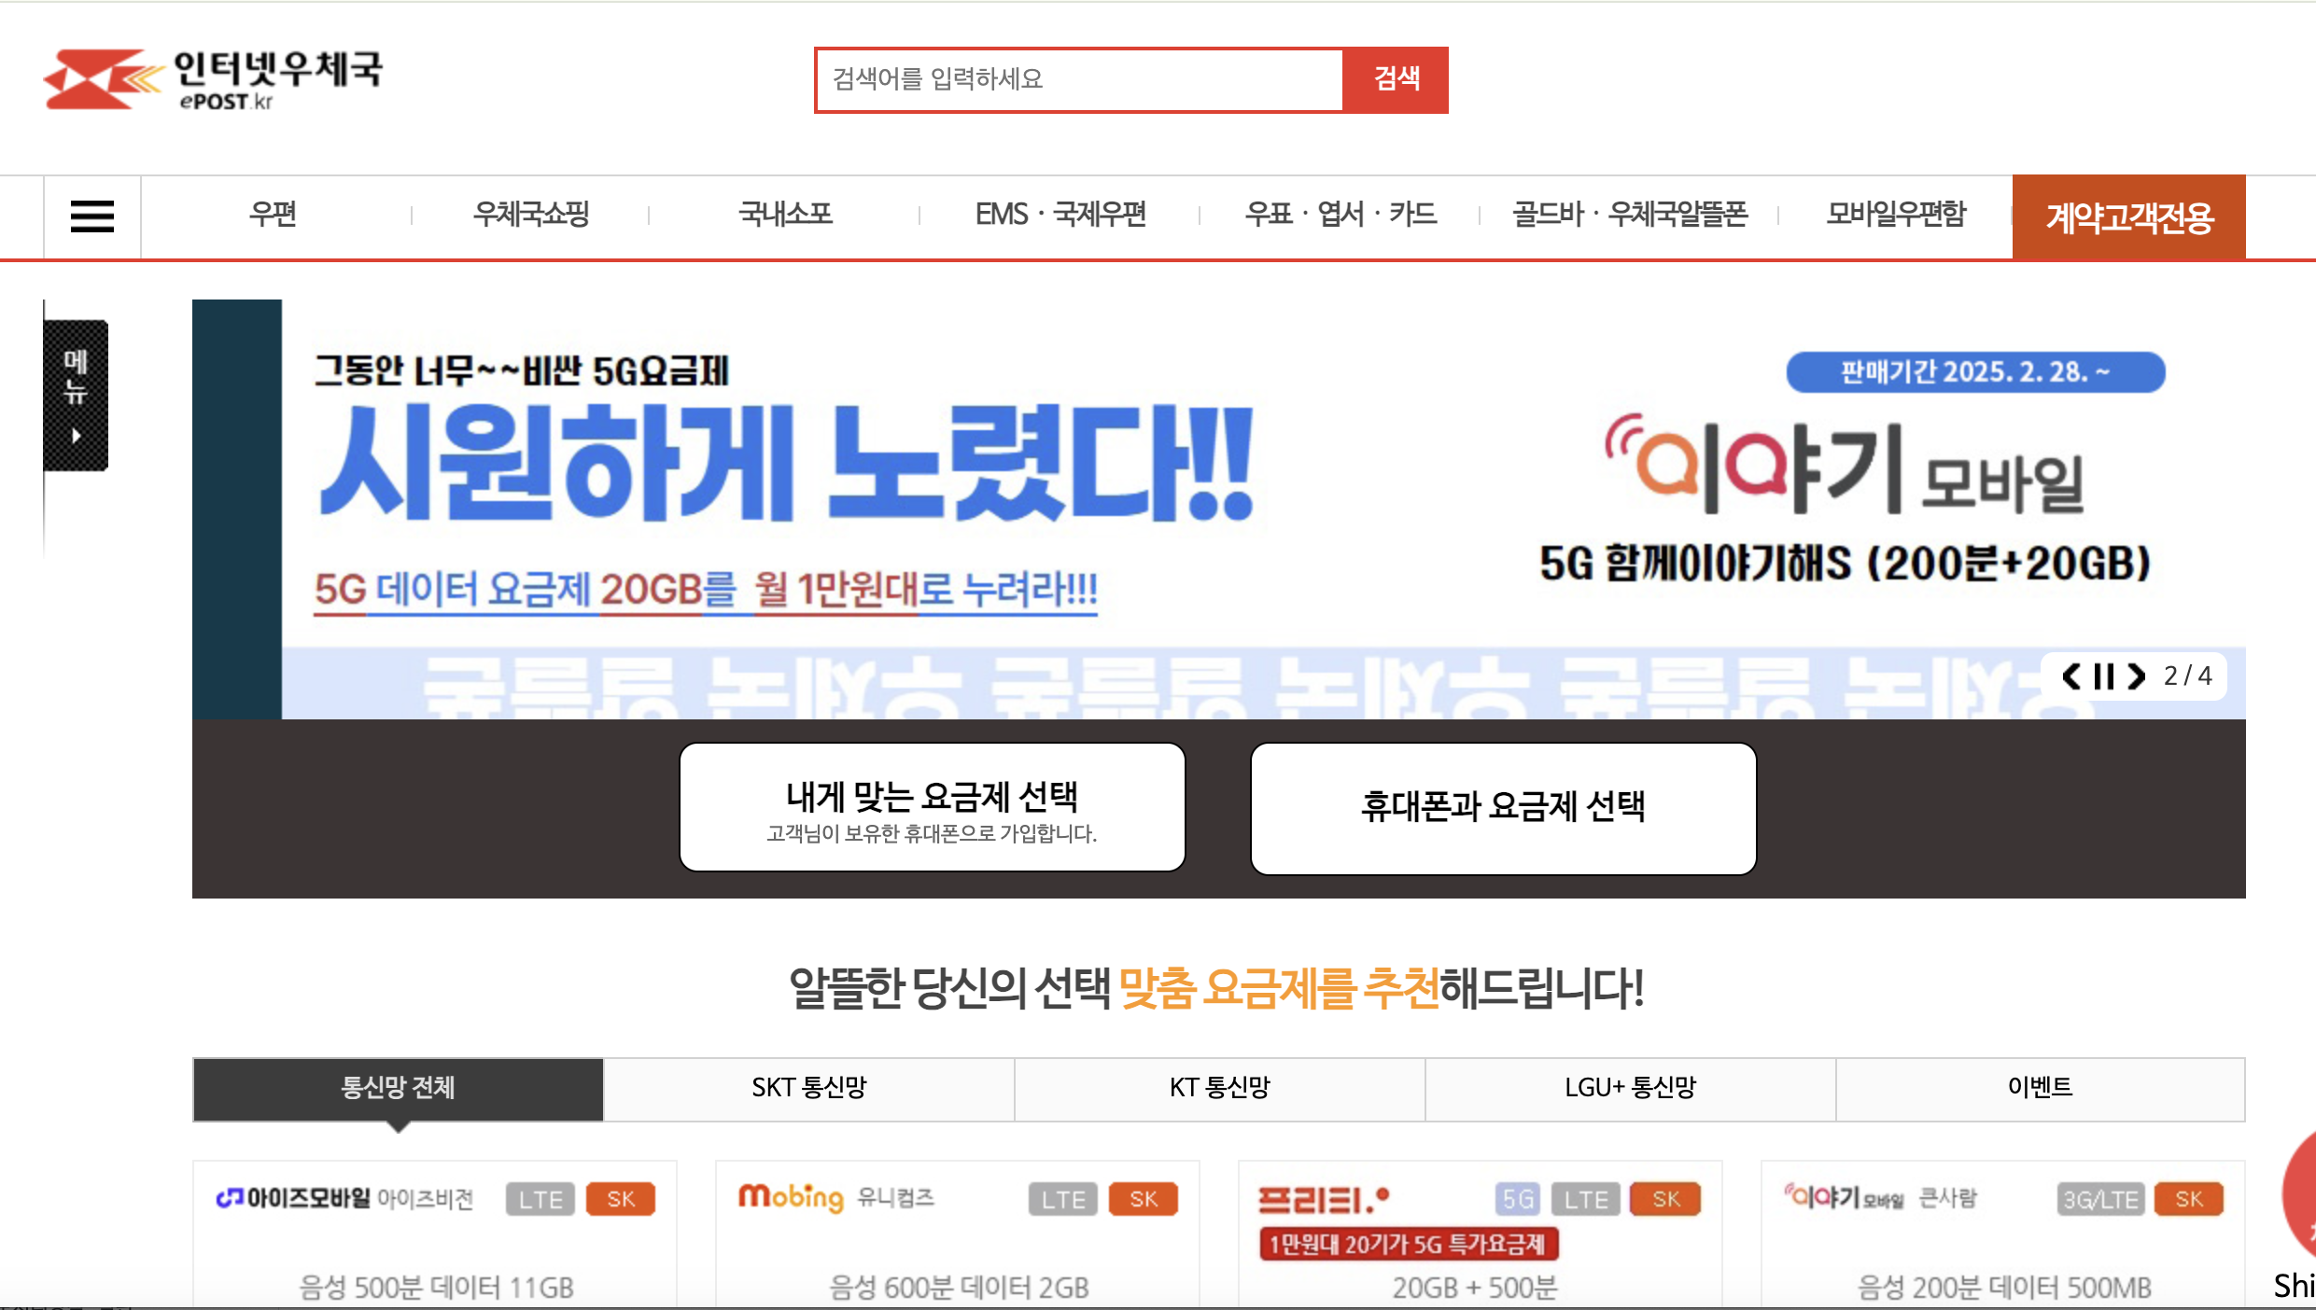Click the 5G badge on 프리티 card
The image size is (2316, 1310).
point(1518,1200)
